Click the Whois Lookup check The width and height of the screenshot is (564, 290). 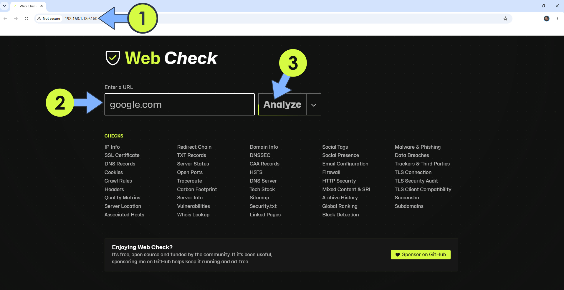[x=193, y=215]
